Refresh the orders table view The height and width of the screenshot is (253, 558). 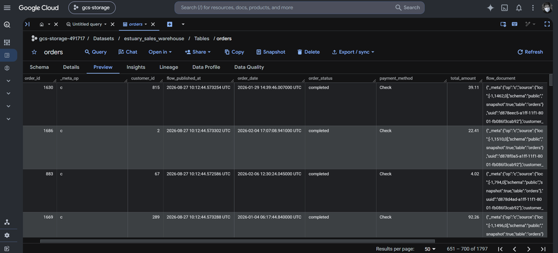(x=530, y=52)
